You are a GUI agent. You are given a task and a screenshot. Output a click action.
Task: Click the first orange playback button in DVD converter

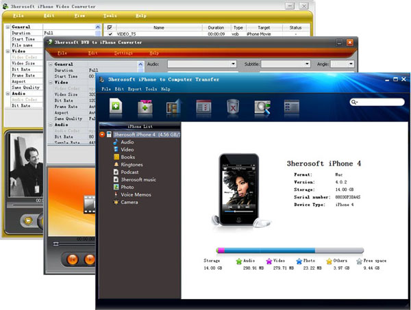[x=73, y=259]
